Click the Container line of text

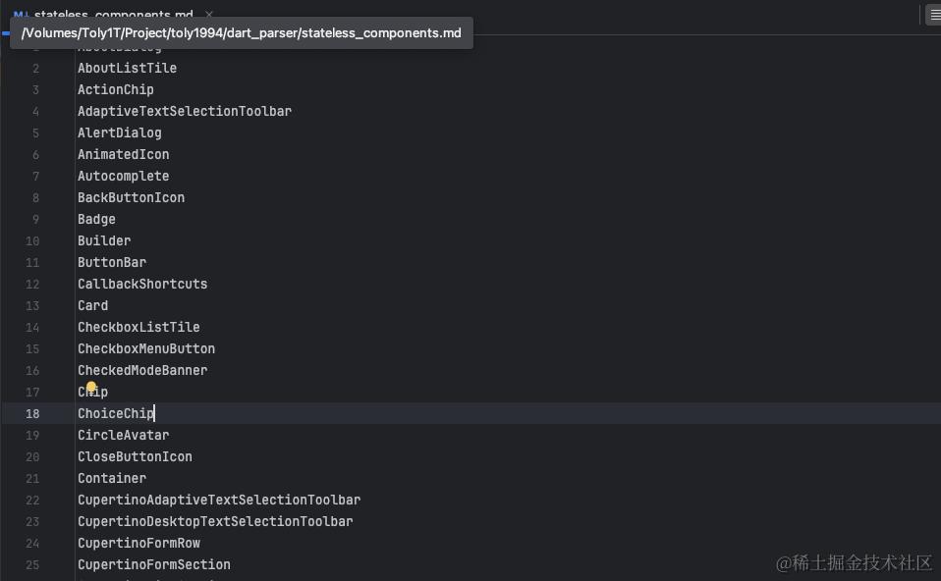pos(112,479)
